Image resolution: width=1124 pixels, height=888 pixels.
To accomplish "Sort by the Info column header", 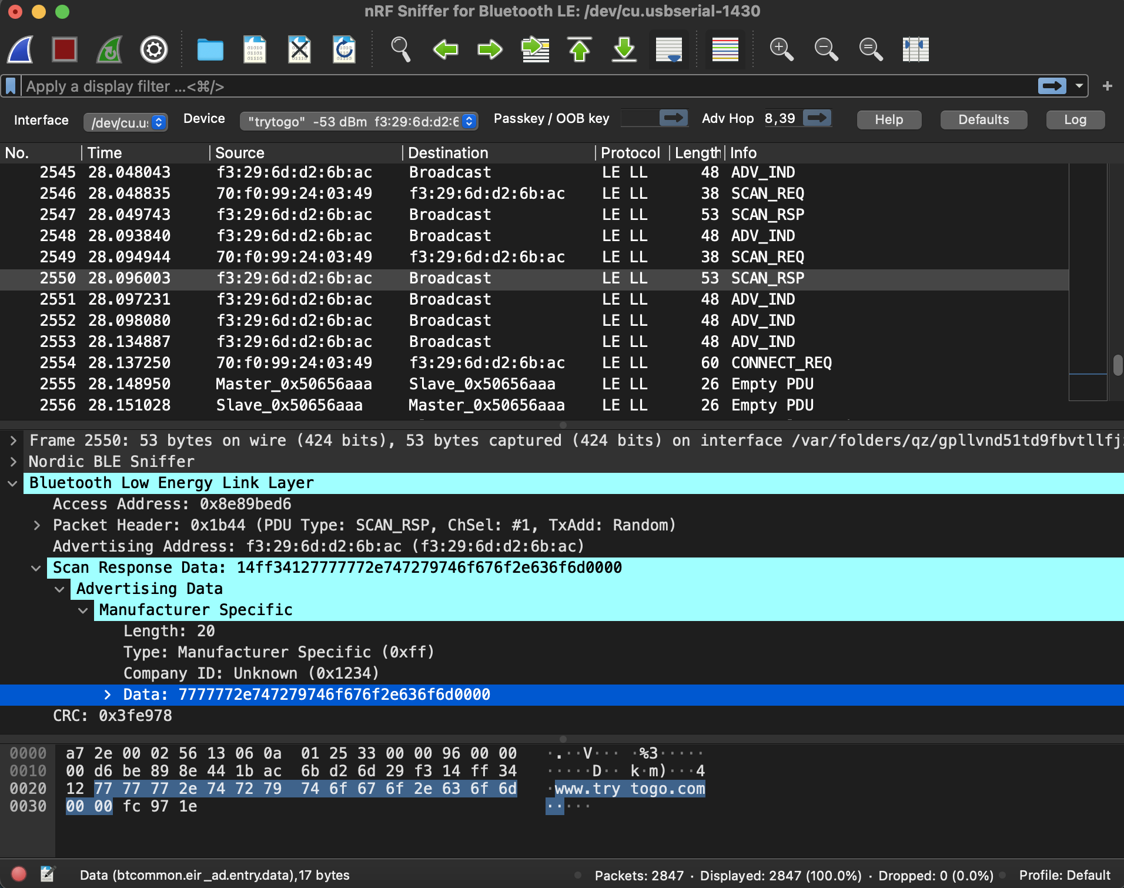I will tap(898, 153).
